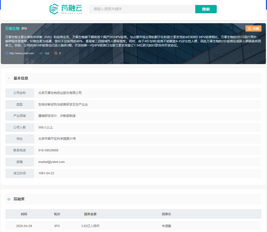The image size is (267, 232).
Task: Select the 500人以上 employee count value
Action: [46, 127]
